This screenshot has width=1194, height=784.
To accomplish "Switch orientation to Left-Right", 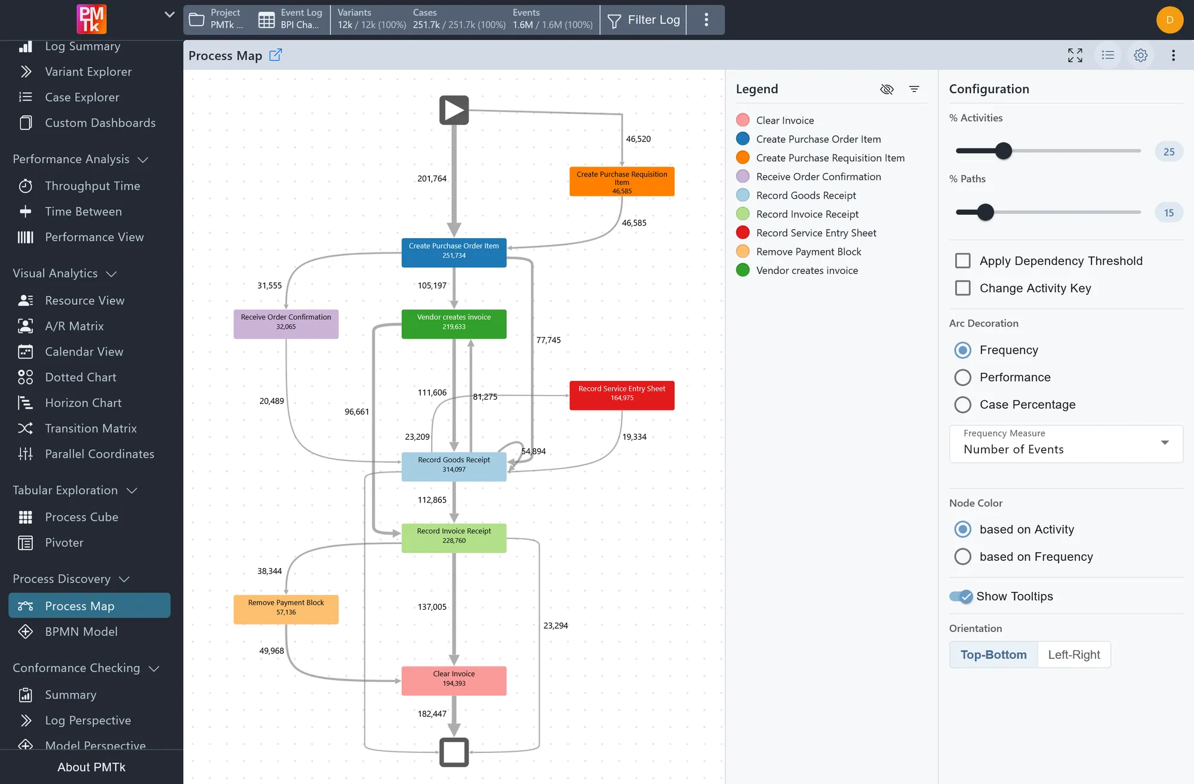I will click(1073, 655).
